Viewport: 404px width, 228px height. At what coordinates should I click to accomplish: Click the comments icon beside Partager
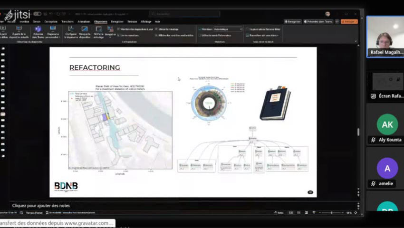[x=337, y=21]
